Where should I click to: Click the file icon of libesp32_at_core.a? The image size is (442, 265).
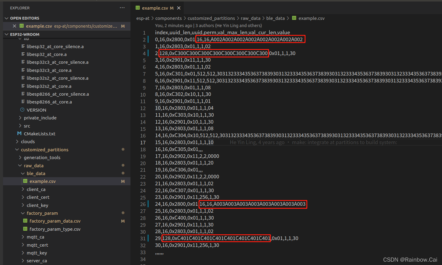[x=23, y=54]
